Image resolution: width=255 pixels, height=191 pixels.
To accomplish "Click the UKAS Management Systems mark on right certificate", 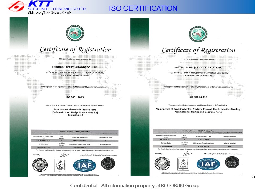I will point(183,164).
